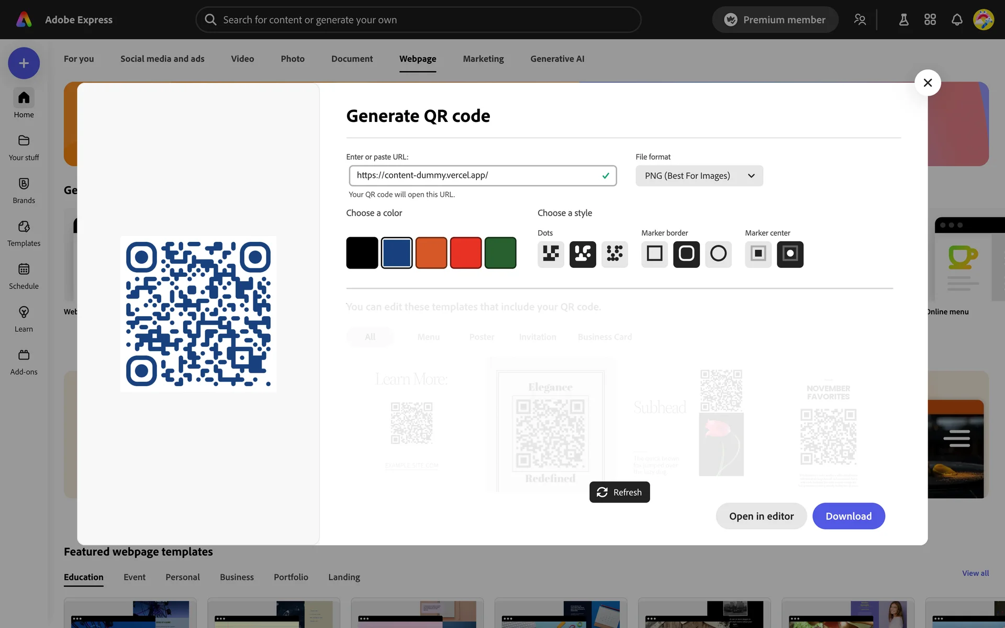Pick the orange color swatch

click(431, 253)
